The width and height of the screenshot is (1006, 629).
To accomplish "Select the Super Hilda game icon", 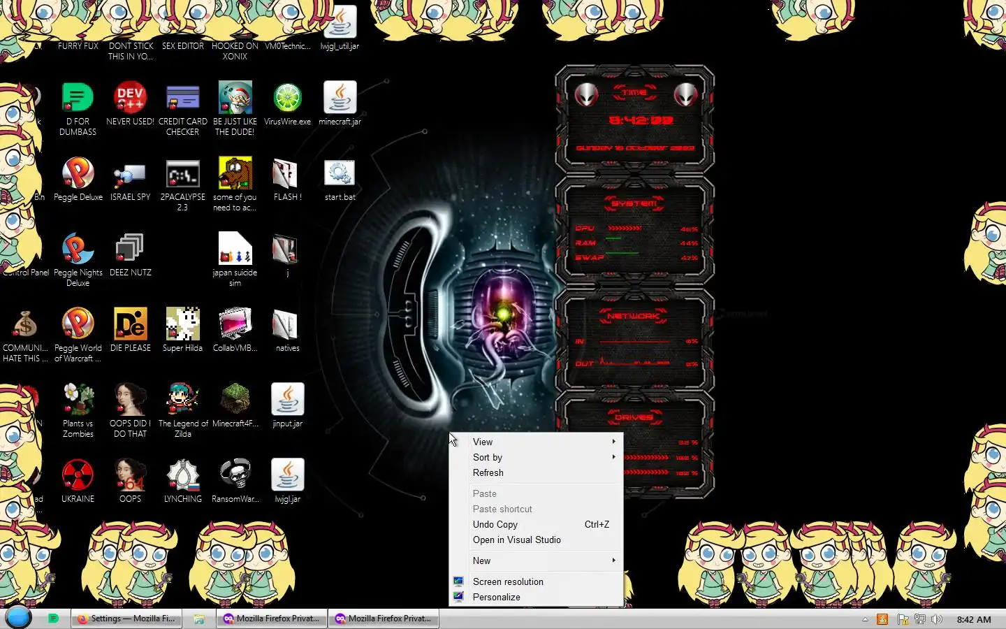I will 183,324.
